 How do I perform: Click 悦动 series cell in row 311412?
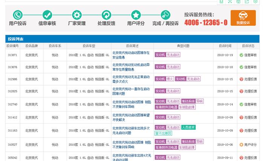pyautogui.click(x=55, y=117)
